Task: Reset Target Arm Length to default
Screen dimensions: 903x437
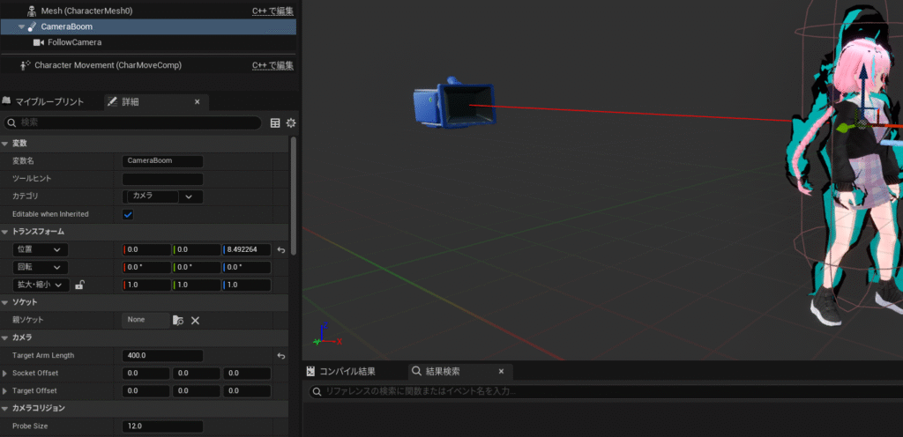Action: coord(281,356)
